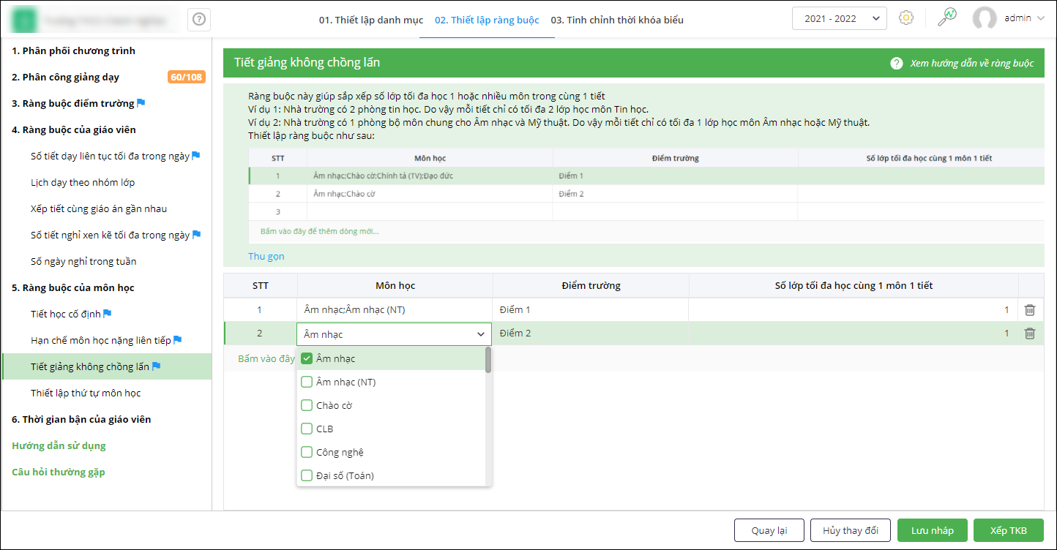Switch to 01. Thiết lập danh mục tab
Viewport: 1057px width, 550px height.
click(370, 20)
